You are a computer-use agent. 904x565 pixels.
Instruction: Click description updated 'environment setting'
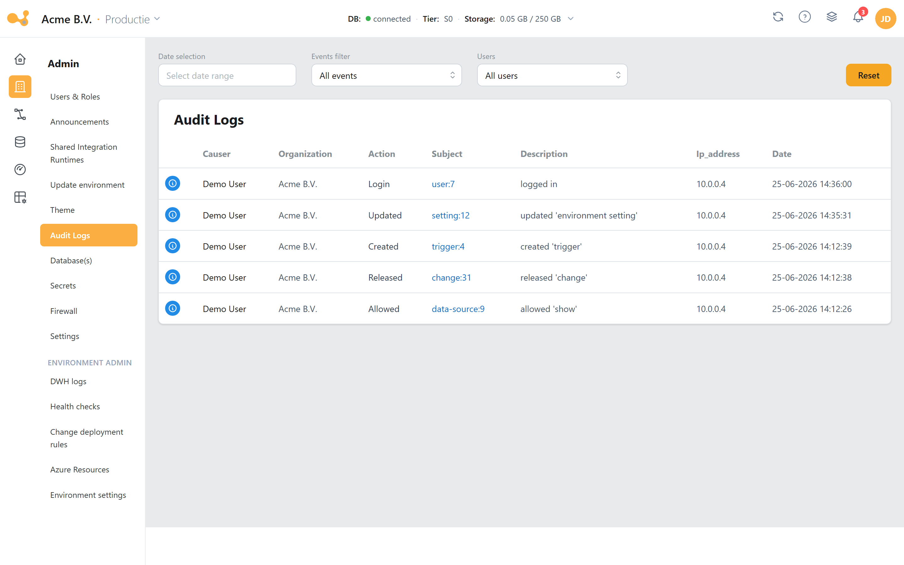[x=578, y=215]
